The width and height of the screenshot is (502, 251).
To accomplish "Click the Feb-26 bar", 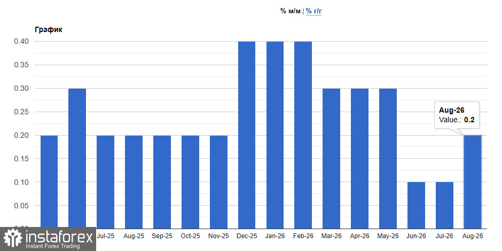I will [303, 135].
